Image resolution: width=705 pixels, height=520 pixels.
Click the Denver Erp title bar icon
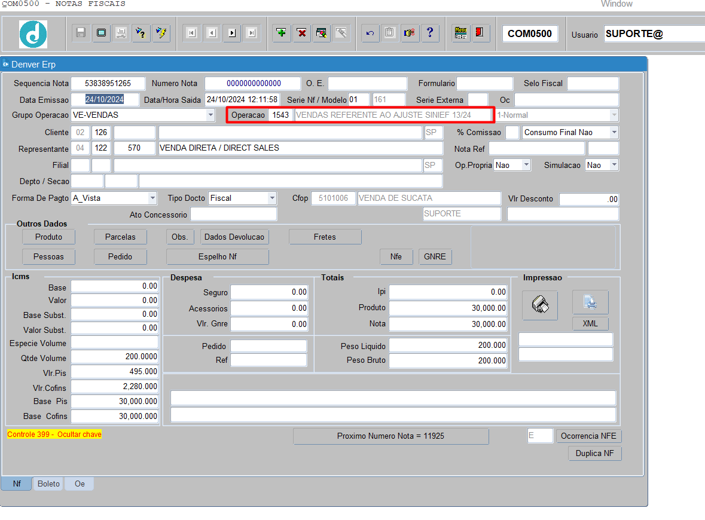pyautogui.click(x=6, y=65)
